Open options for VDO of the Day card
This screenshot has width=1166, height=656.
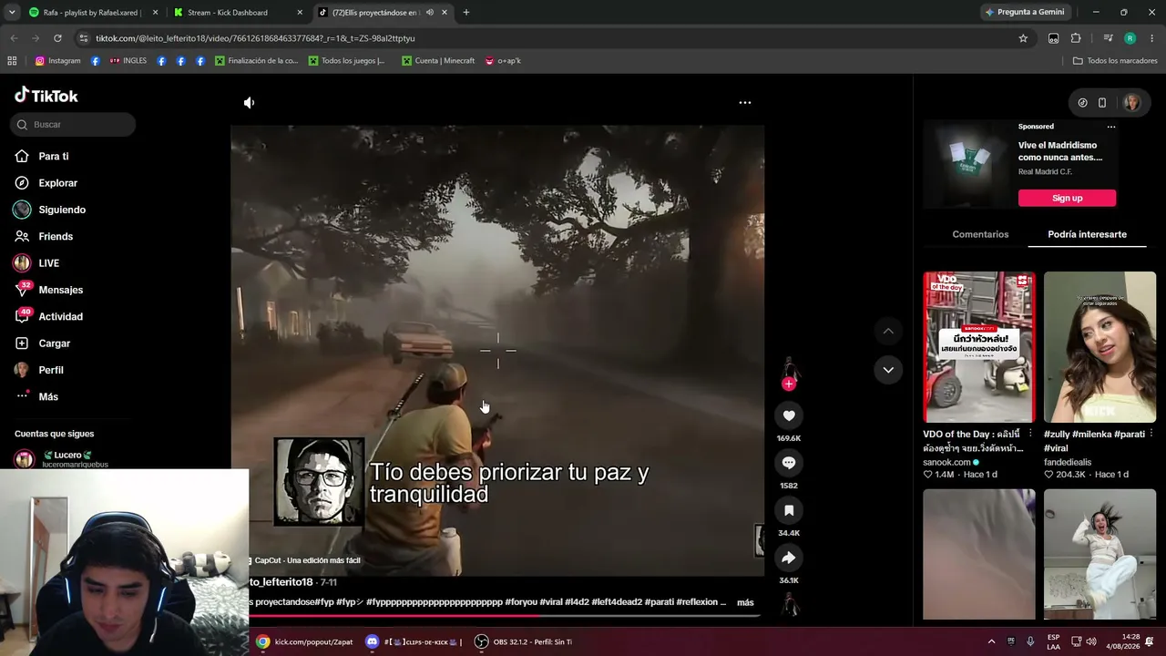(x=1030, y=434)
